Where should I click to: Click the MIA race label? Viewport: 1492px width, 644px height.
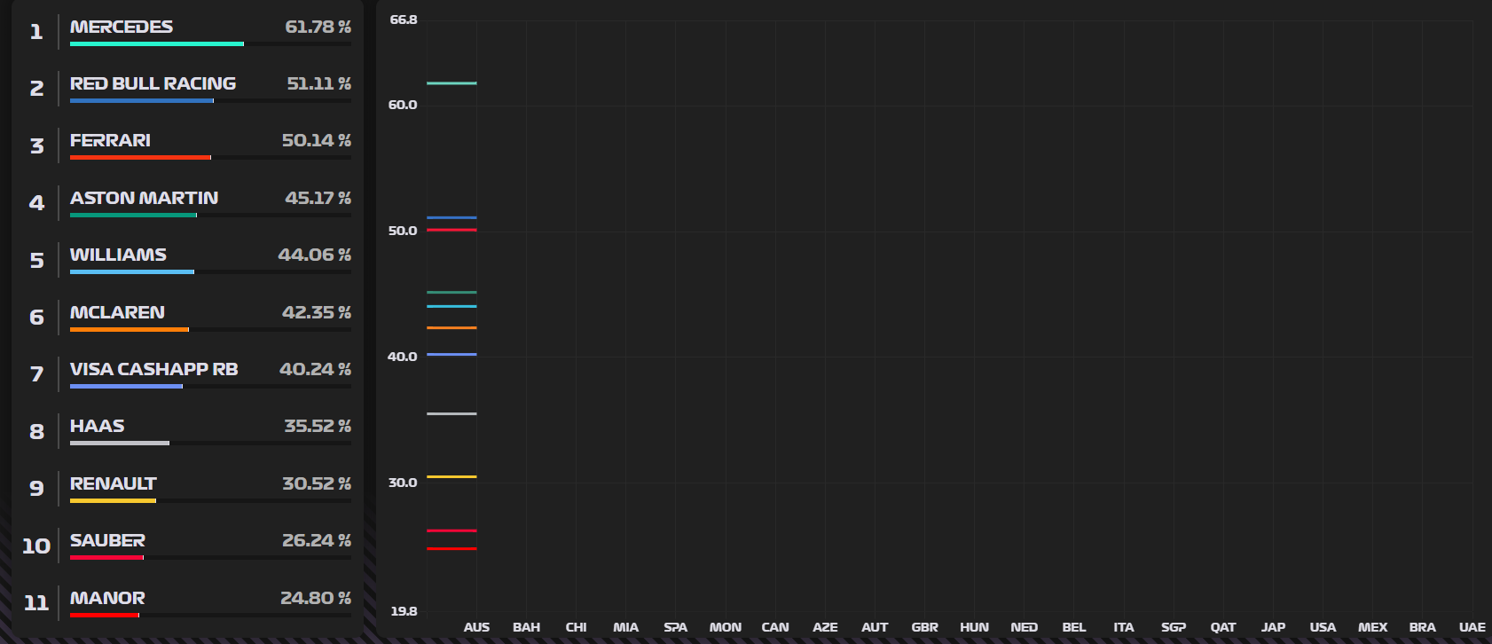pyautogui.click(x=625, y=627)
